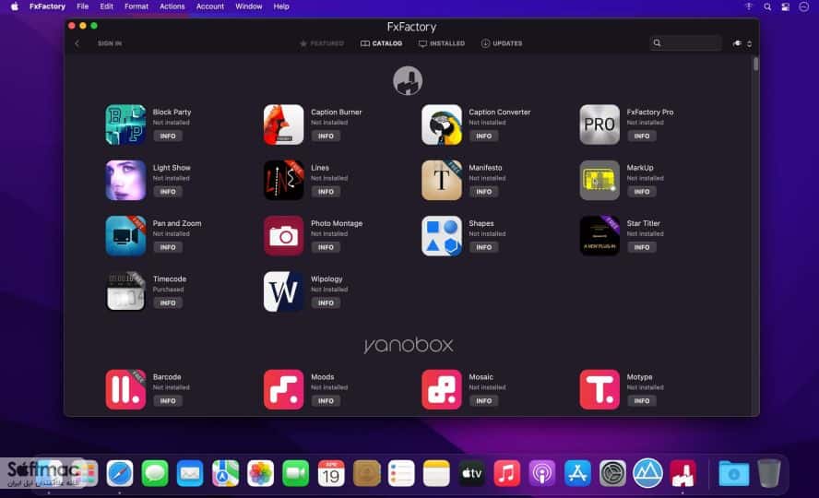
Task: Switch to the Updates tab
Action: coord(502,43)
